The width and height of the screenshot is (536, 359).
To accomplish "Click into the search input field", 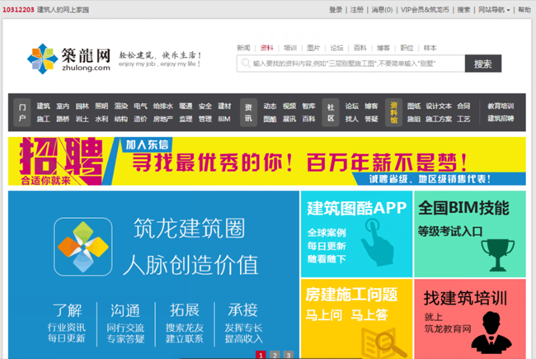I will [x=350, y=64].
